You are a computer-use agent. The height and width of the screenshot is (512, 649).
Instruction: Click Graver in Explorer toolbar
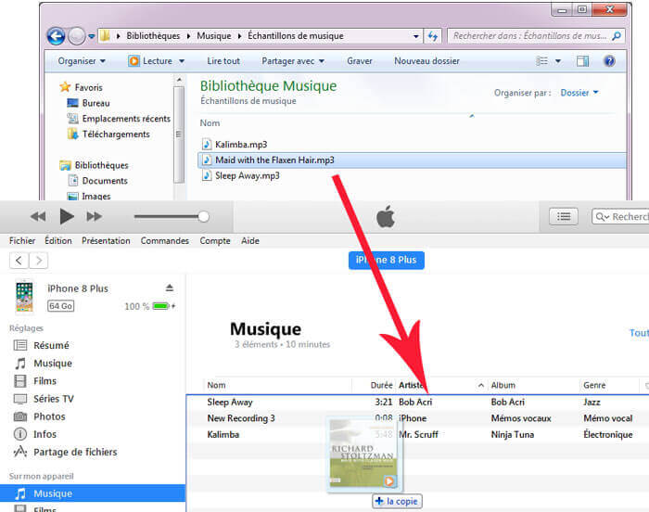360,61
